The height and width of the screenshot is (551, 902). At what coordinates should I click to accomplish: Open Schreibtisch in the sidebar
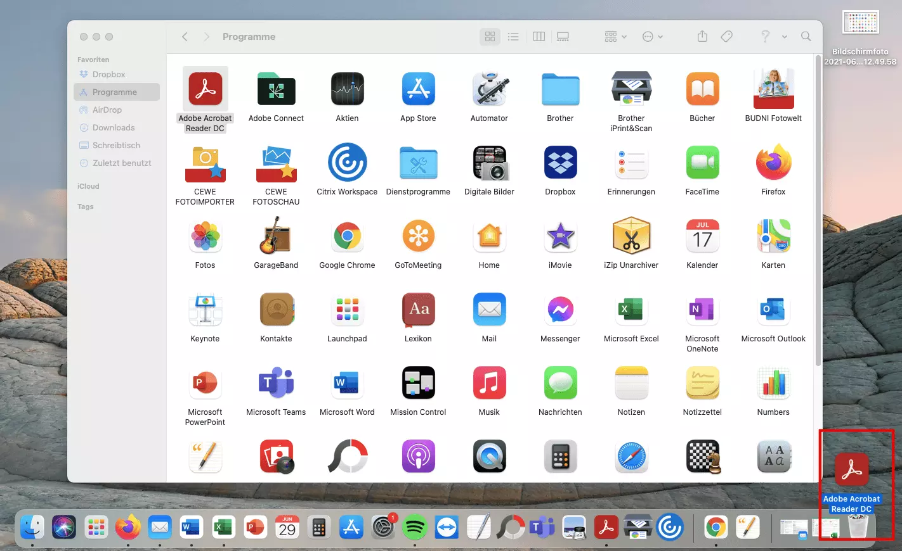pyautogui.click(x=117, y=145)
